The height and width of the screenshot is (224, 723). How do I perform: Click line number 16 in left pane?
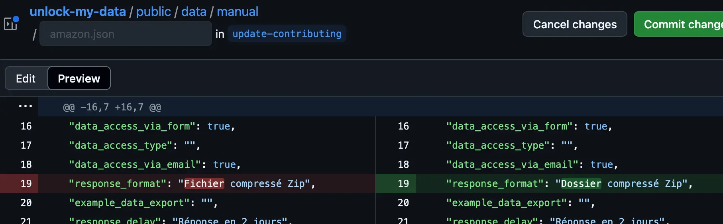(x=26, y=126)
